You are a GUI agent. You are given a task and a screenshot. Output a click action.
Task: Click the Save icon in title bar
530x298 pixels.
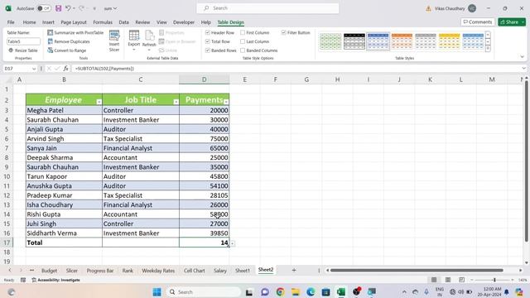click(59, 8)
